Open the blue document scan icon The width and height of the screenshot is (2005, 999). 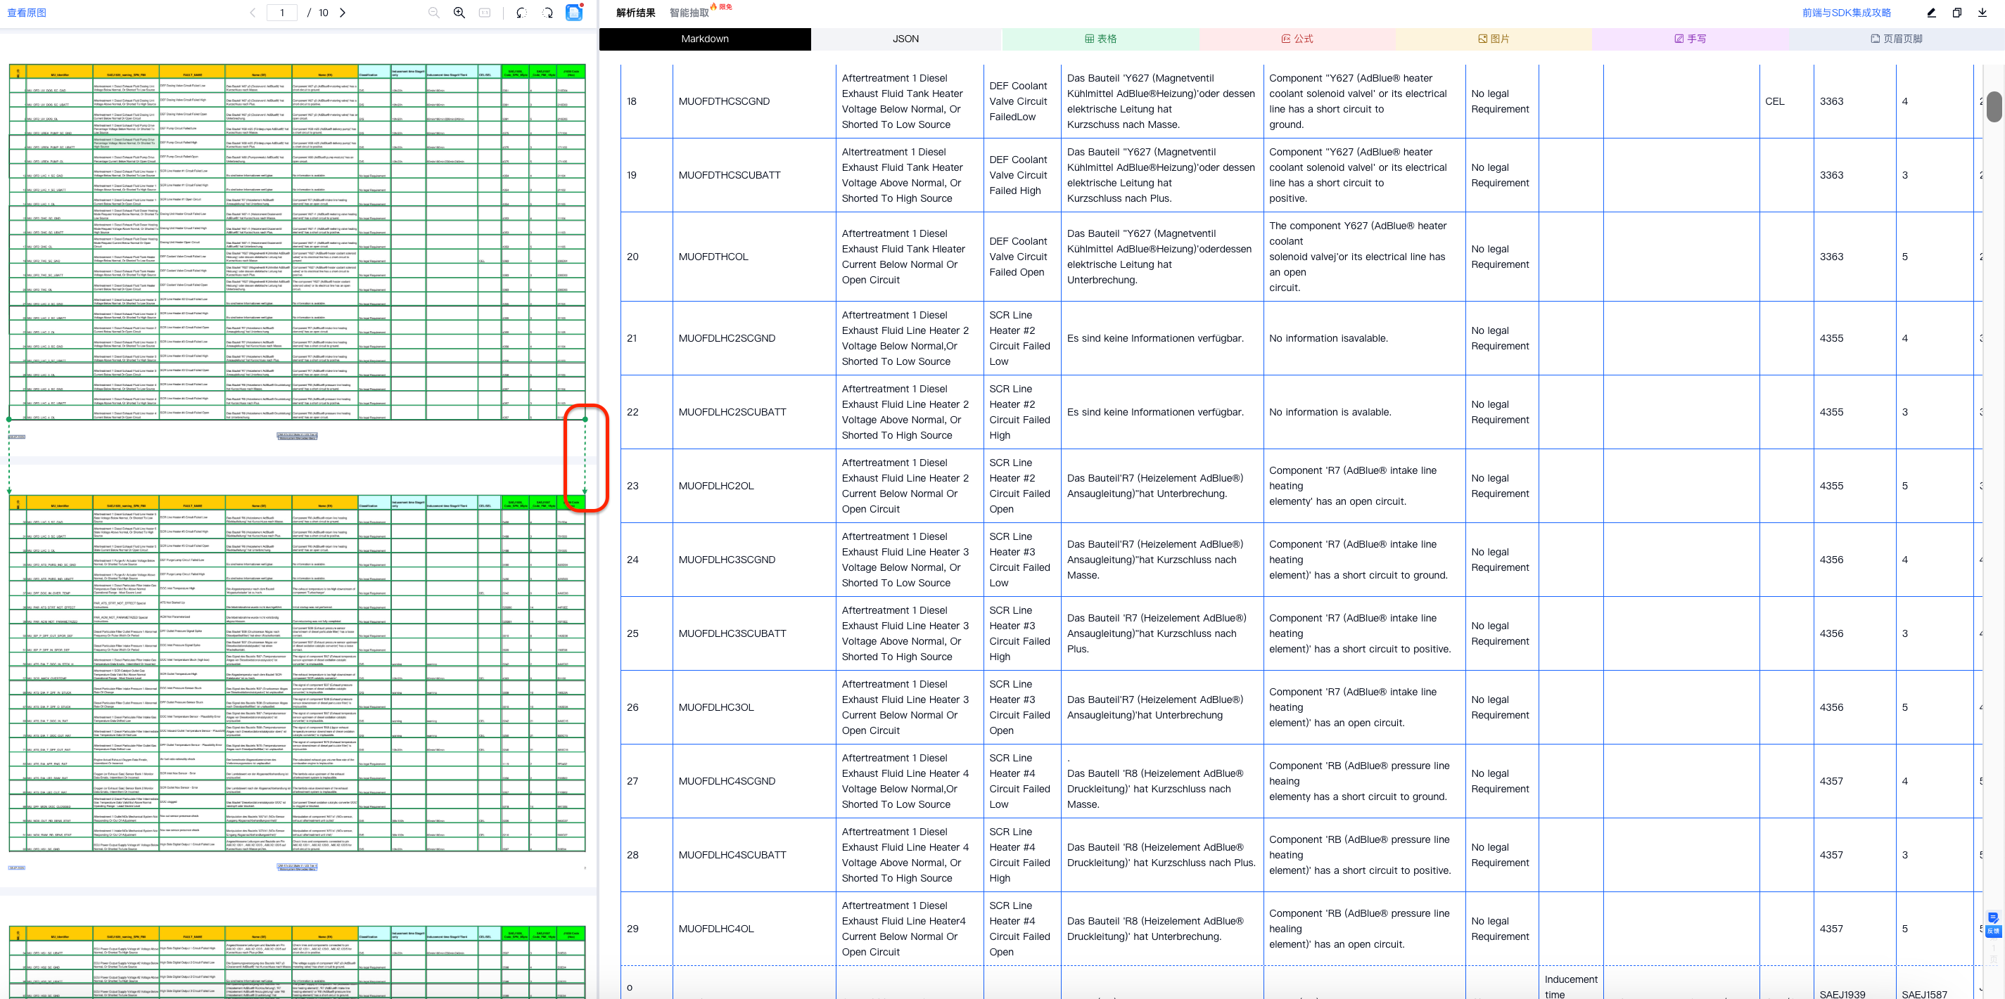(573, 13)
